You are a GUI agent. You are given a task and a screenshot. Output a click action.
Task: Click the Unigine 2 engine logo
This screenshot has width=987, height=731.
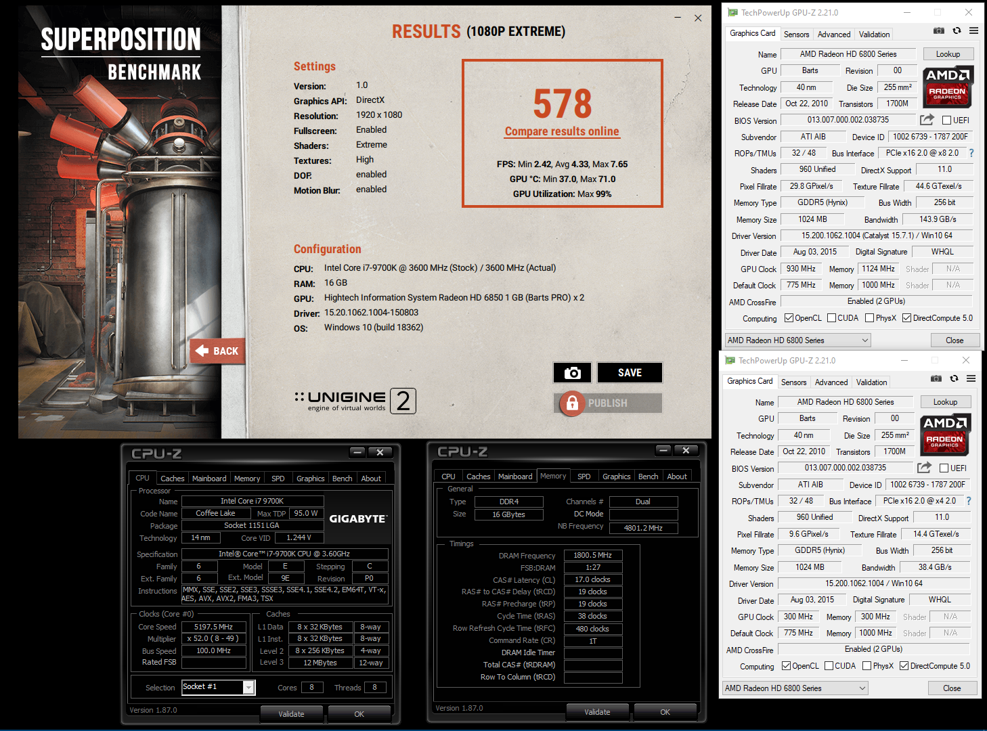(355, 401)
